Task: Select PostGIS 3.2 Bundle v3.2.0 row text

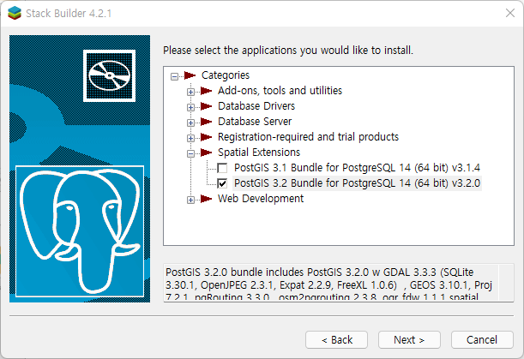Action: 357,183
